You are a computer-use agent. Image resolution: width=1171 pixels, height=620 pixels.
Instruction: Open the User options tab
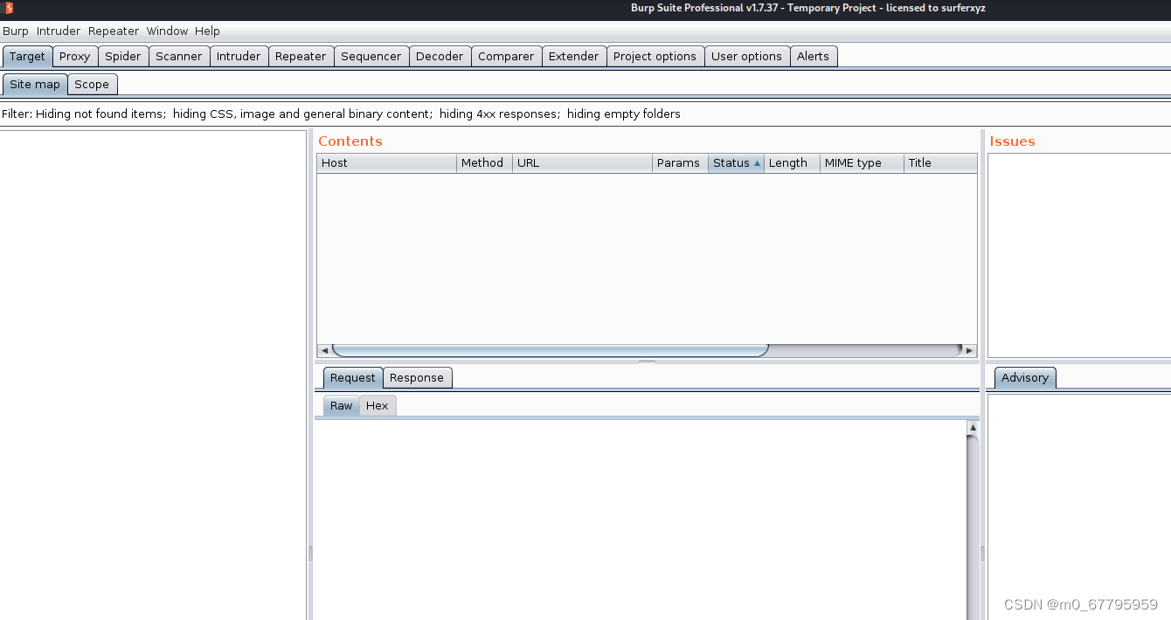[x=747, y=56]
